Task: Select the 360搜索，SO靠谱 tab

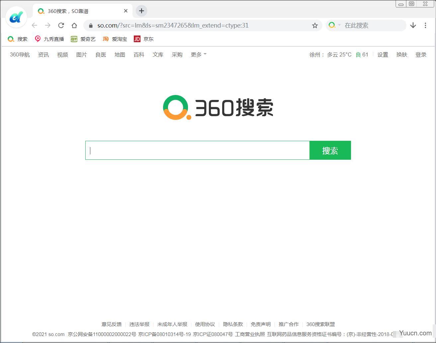Action: tap(83, 11)
